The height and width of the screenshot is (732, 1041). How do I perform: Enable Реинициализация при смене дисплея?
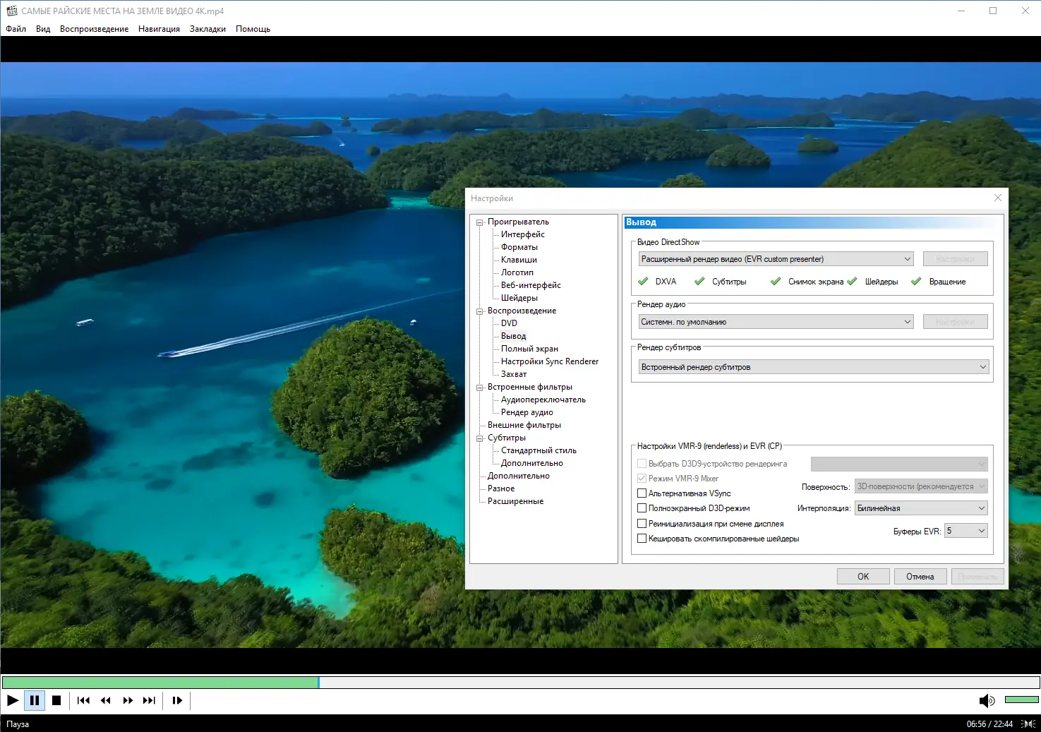click(x=642, y=523)
